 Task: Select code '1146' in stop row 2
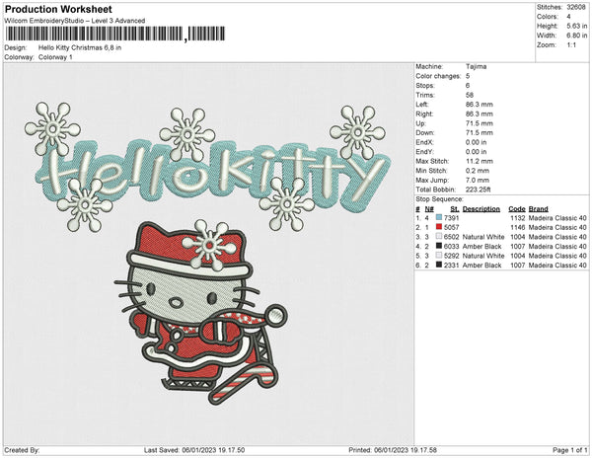click(518, 227)
